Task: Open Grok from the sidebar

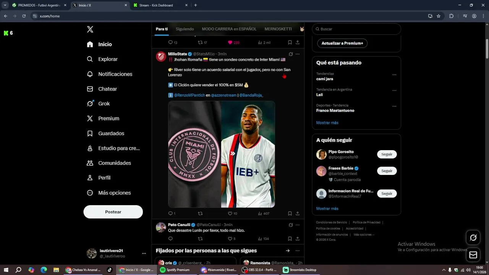Action: point(98,104)
